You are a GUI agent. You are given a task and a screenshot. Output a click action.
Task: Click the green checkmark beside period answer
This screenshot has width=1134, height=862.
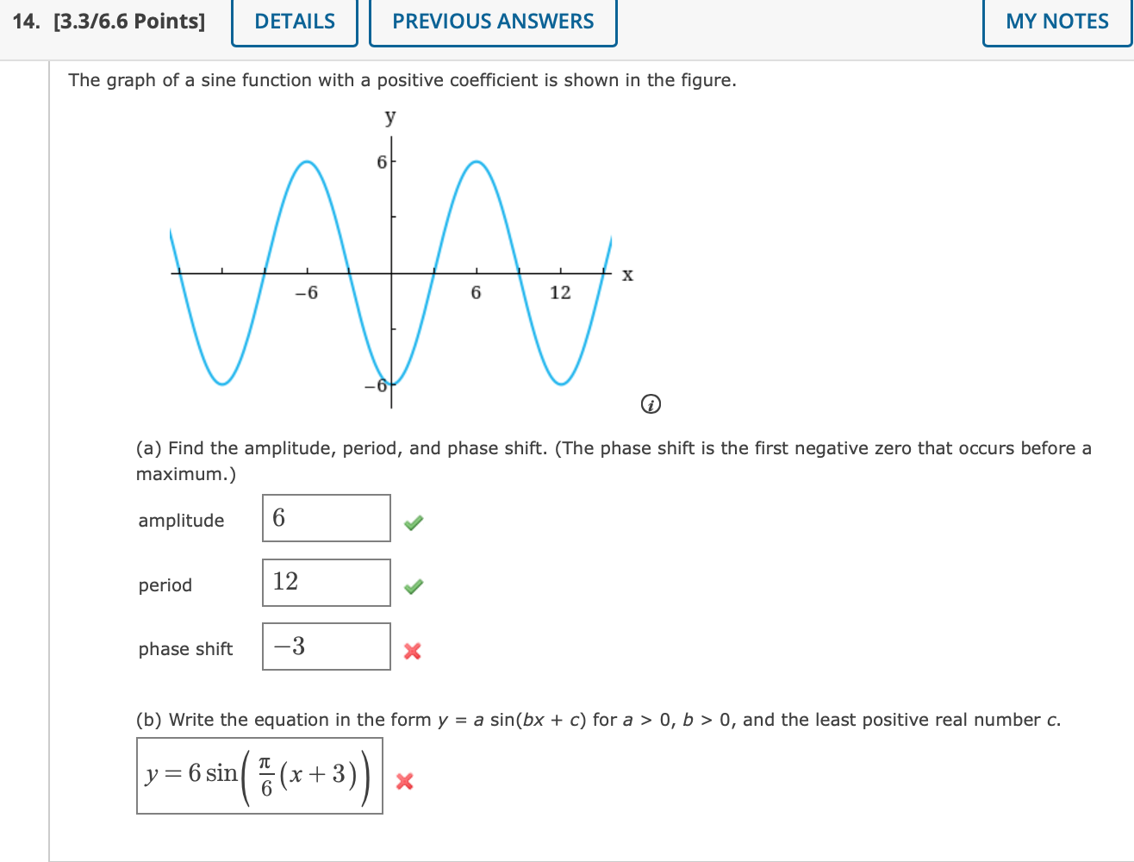(x=413, y=587)
